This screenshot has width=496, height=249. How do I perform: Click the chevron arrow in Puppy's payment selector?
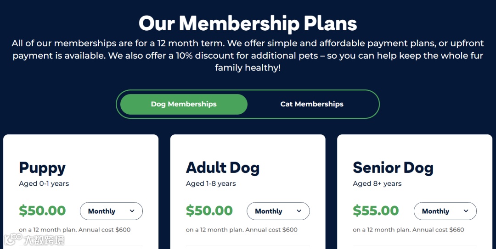[132, 211]
